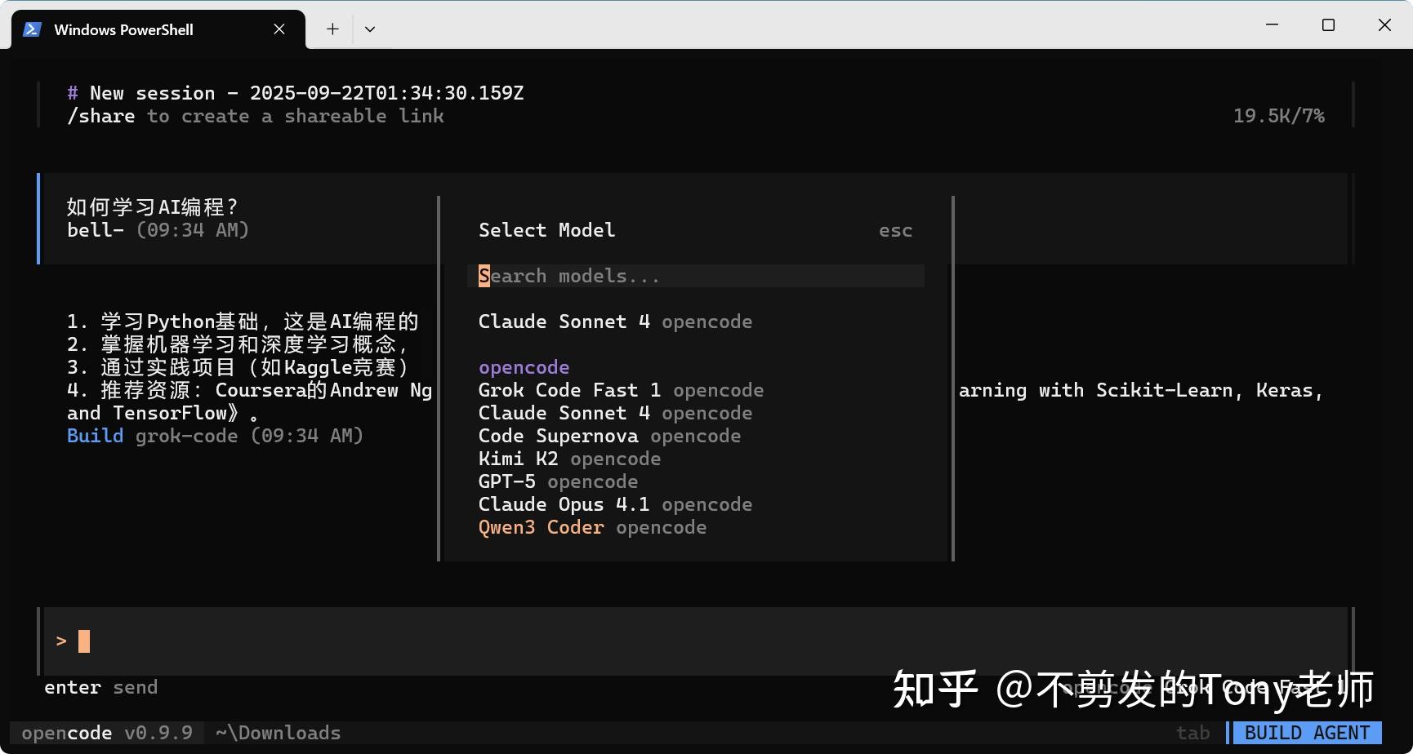
Task: Expand the opencode provider group heading
Action: [x=524, y=366]
